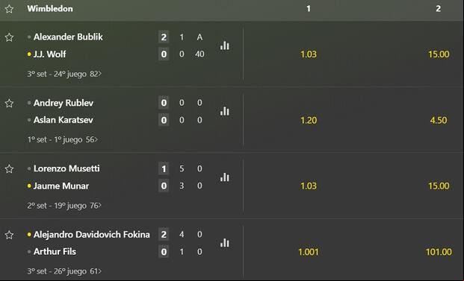Open statistics chart for Bublik match
This screenshot has width=464, height=281.
[225, 45]
